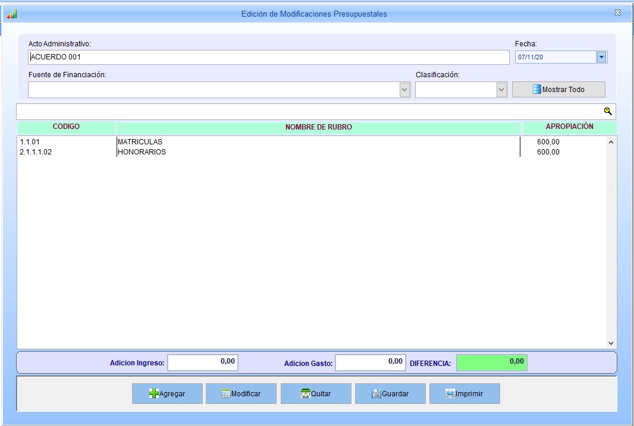The image size is (634, 426).
Task: Click the list scrollbar down arrow
Action: (611, 343)
